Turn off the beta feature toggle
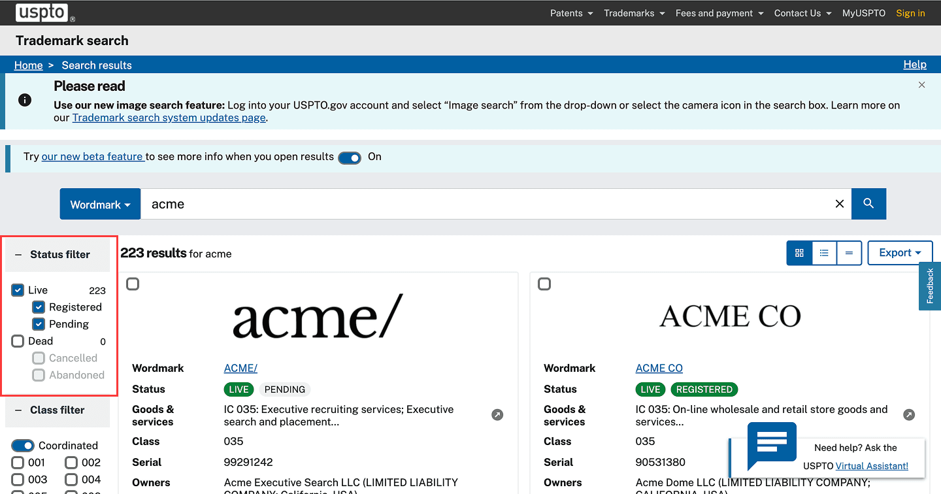The width and height of the screenshot is (941, 494). [x=350, y=157]
